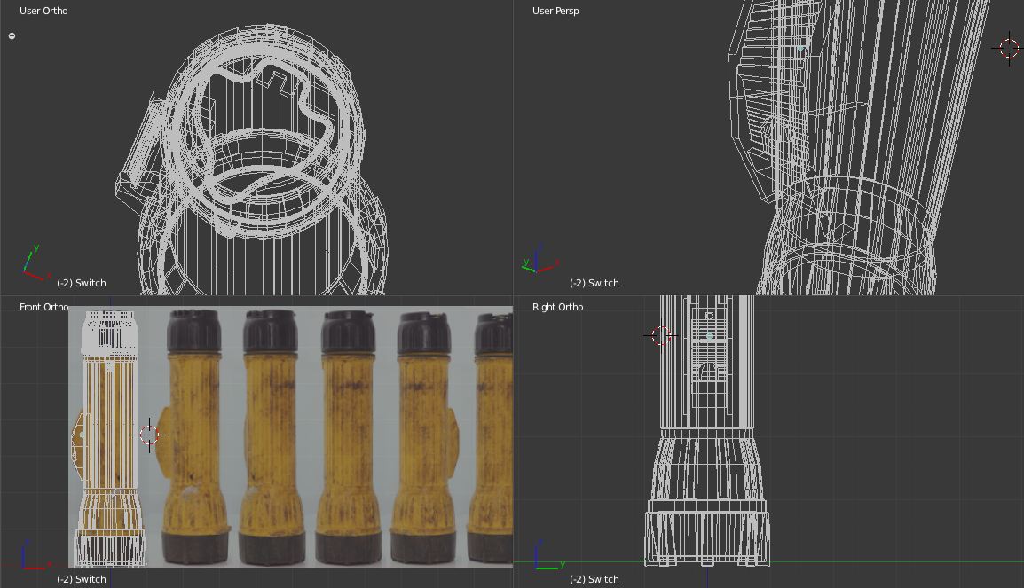Click the axis gizmo in User Ortho view
This screenshot has width=1024, height=588.
coord(35,265)
